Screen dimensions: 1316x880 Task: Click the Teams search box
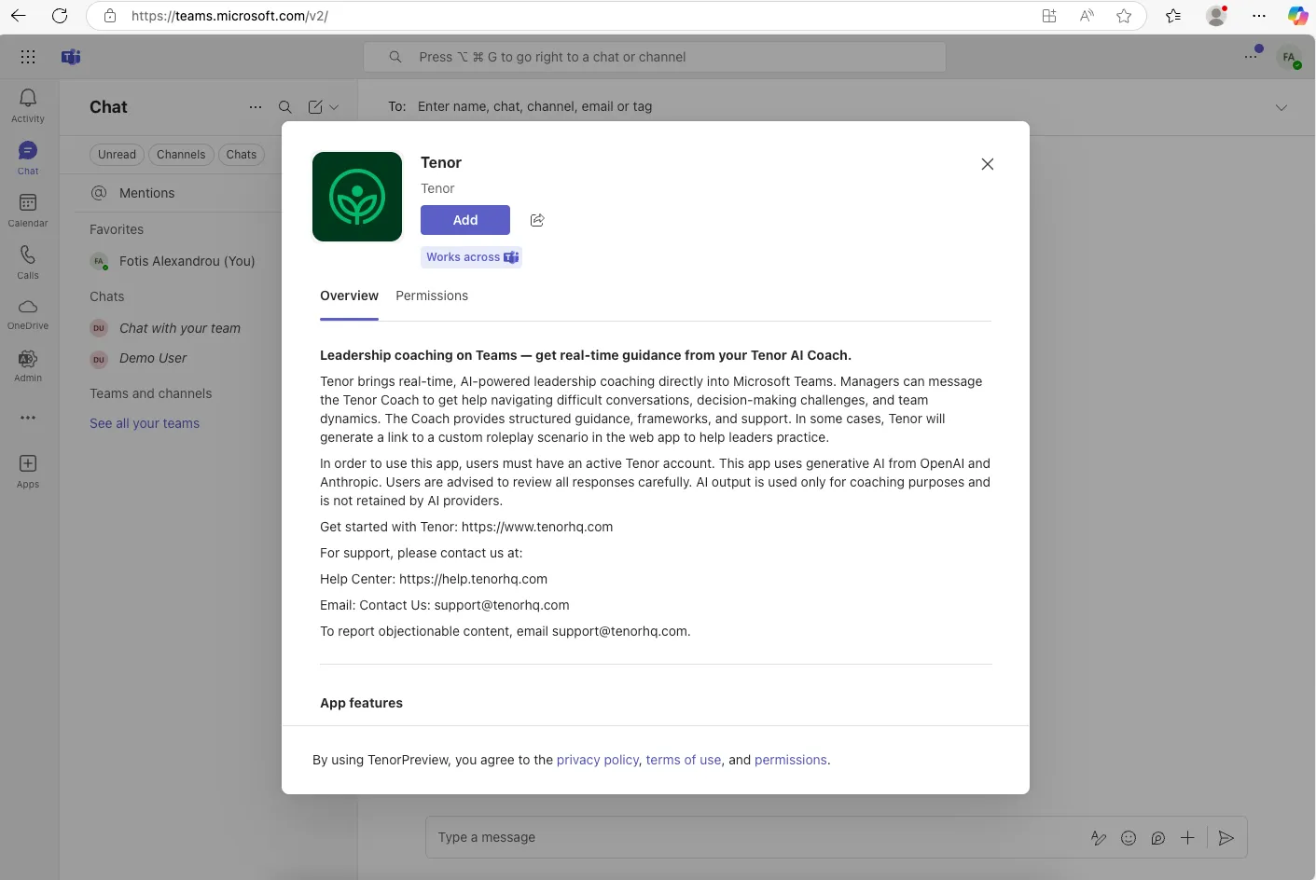[x=655, y=57]
